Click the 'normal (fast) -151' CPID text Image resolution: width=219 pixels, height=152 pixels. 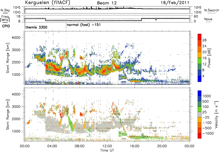(x=84, y=25)
